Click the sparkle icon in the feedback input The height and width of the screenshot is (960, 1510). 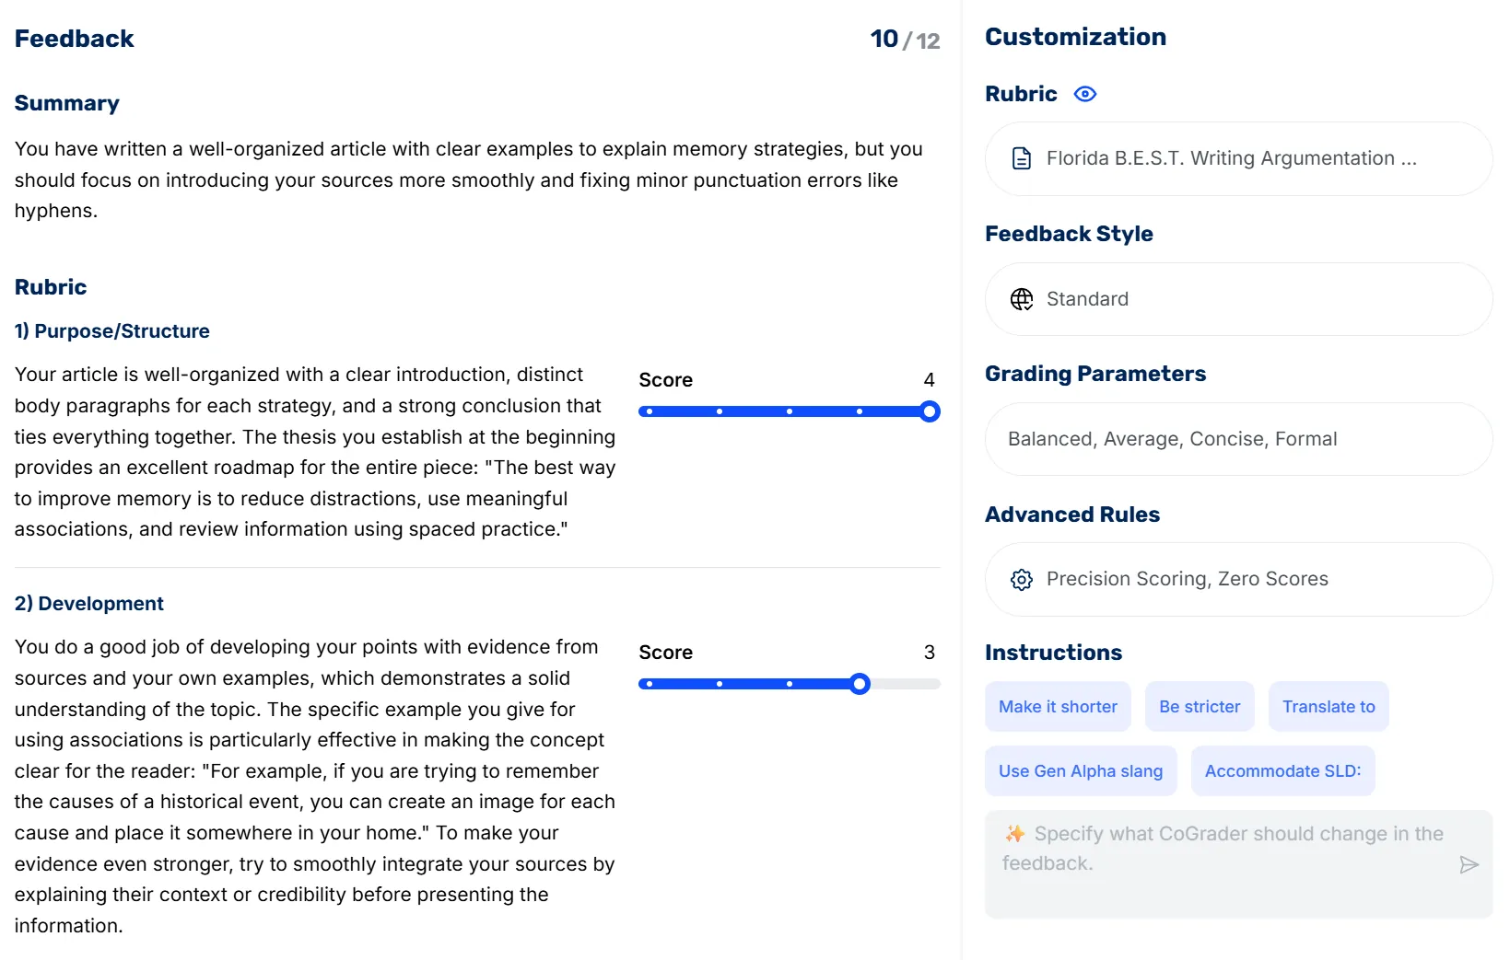(1013, 834)
